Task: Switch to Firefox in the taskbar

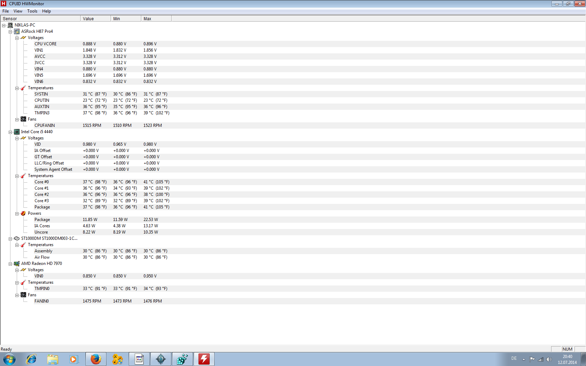Action: 96,359
